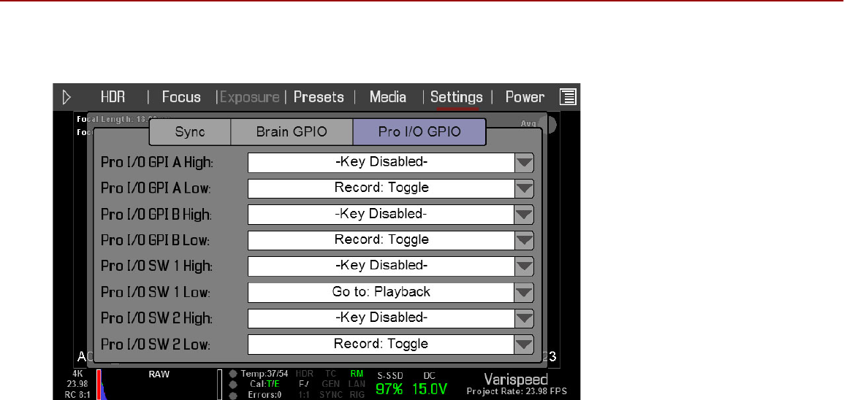844x400 pixels.
Task: Click SW 1 High value '-Key Disabled-'
Action: (x=381, y=266)
